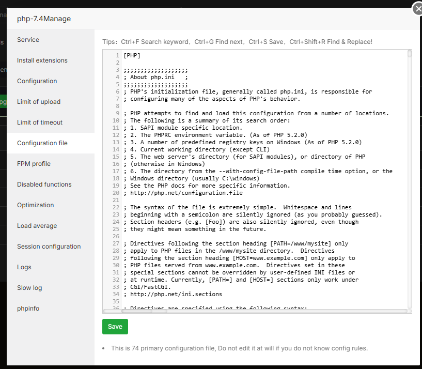Open the Configuration tab
The height and width of the screenshot is (369, 422).
point(37,81)
